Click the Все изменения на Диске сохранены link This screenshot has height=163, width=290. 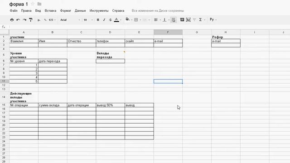158,11
